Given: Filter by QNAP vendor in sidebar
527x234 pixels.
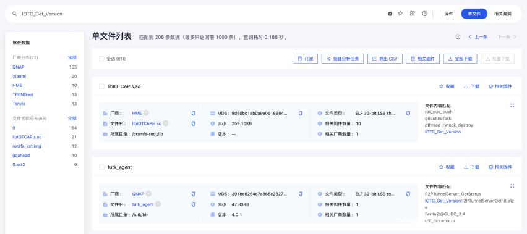Looking at the screenshot, I should (19, 67).
